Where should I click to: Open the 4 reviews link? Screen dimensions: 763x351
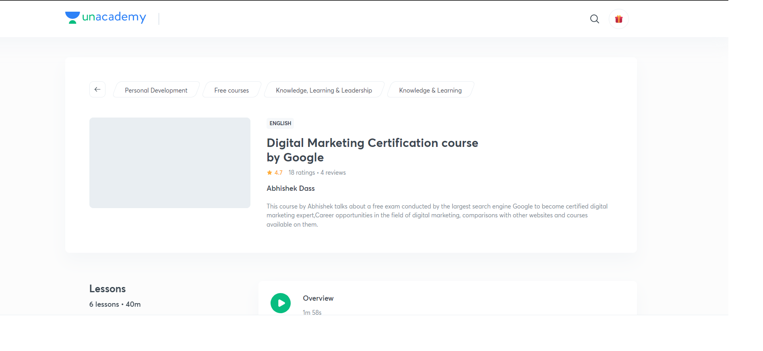tap(333, 173)
